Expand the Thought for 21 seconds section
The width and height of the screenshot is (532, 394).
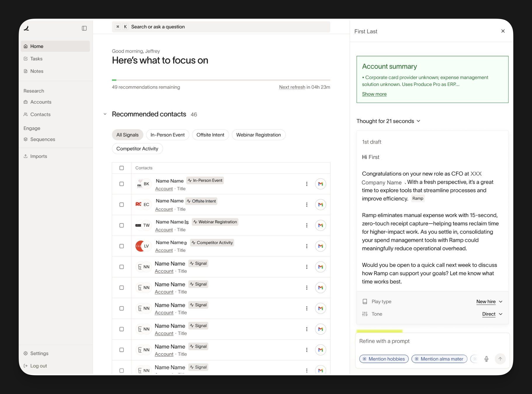[388, 121]
